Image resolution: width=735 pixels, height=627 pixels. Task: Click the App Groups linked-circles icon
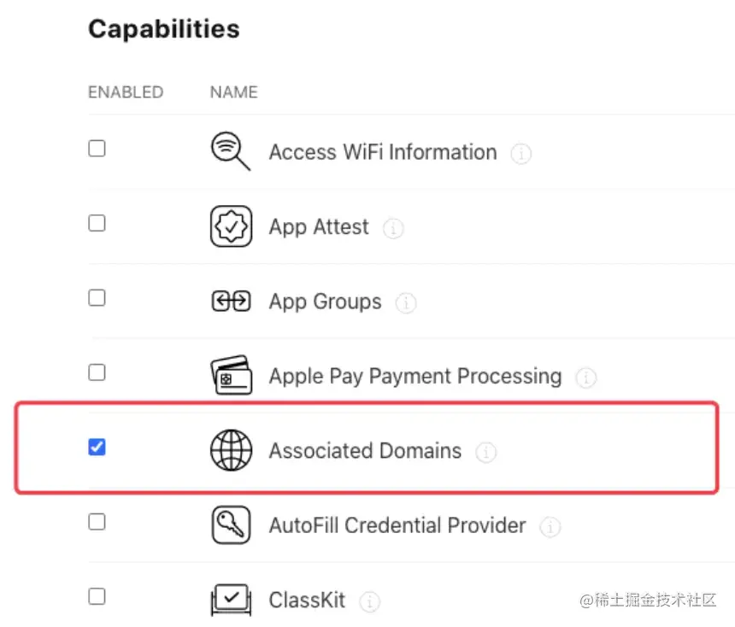231,302
